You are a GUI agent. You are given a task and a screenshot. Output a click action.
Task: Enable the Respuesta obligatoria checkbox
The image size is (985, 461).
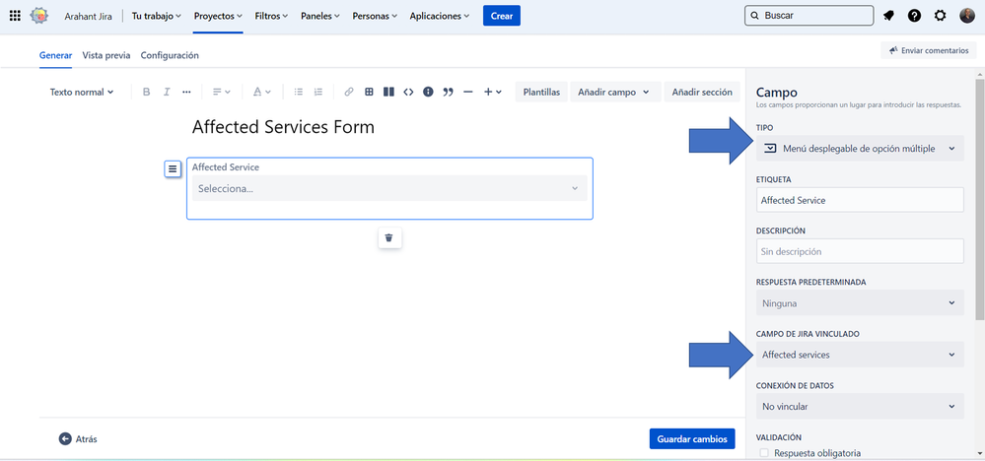(764, 453)
